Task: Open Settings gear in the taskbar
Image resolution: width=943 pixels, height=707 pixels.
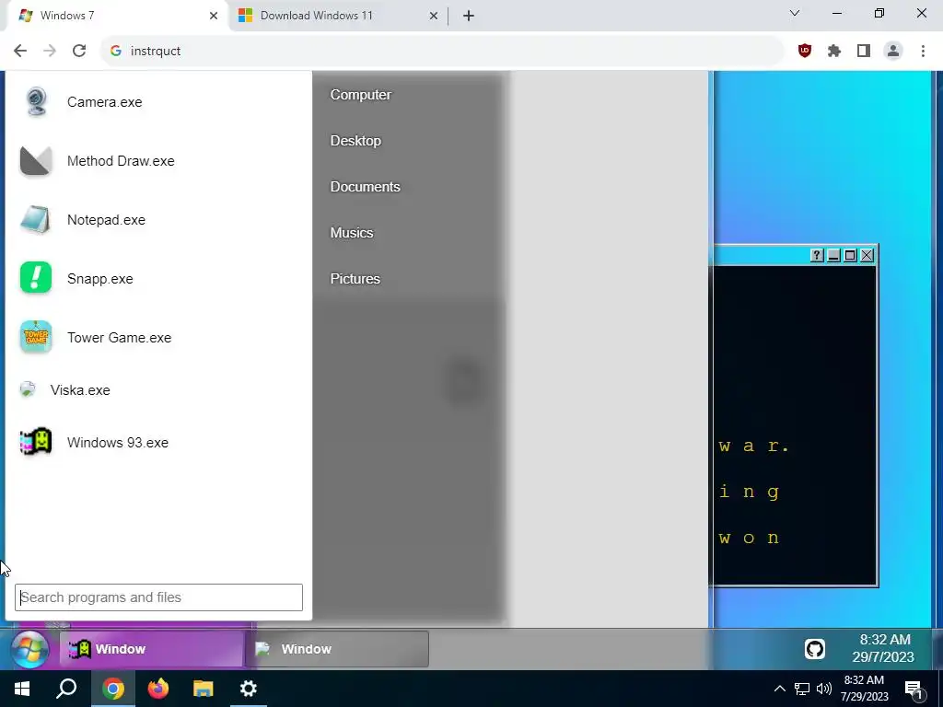Action: (x=249, y=689)
